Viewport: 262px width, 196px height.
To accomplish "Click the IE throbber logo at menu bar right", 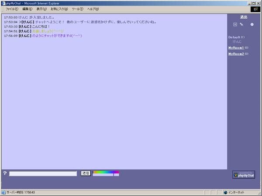I will [255, 9].
